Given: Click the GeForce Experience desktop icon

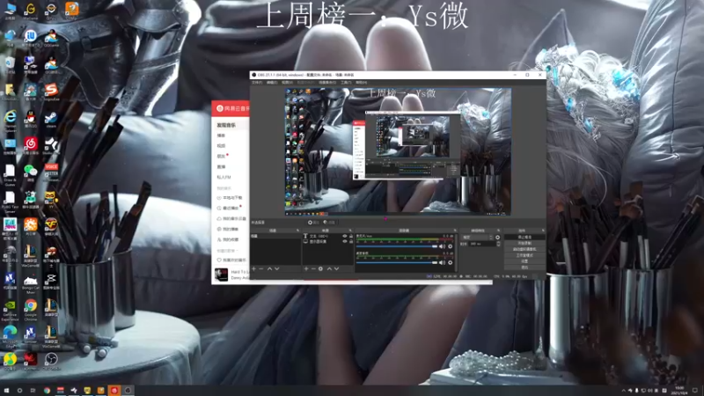Looking at the screenshot, I should pyautogui.click(x=10, y=308).
